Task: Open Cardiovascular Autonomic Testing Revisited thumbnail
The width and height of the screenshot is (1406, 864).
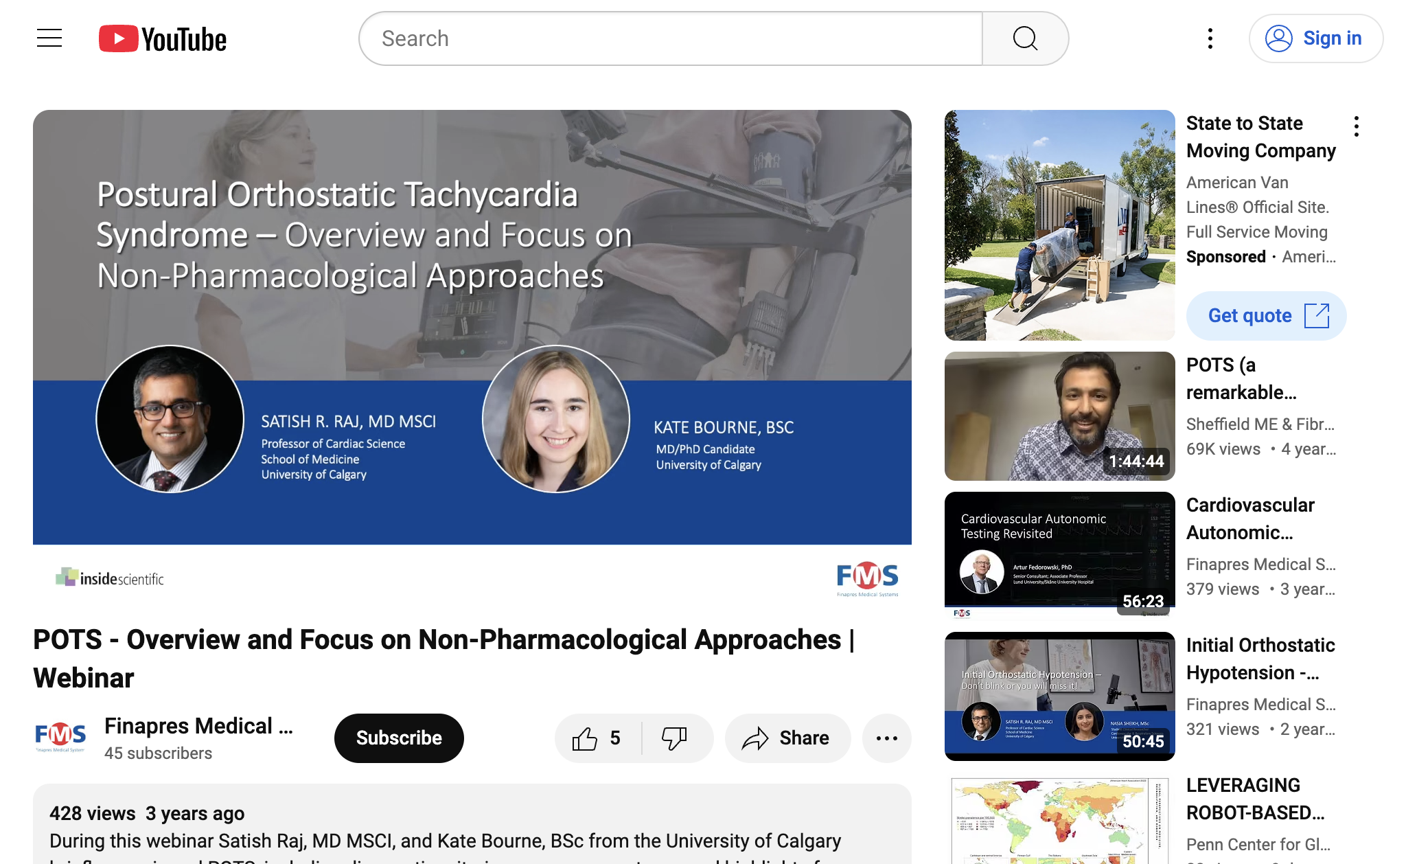Action: 1060,556
